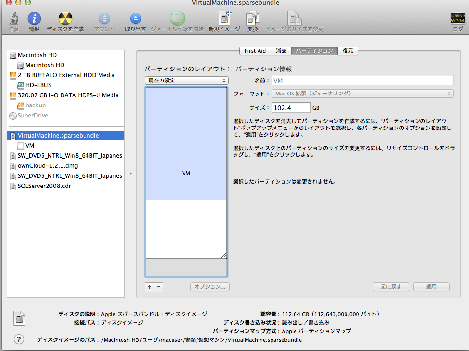Viewport: 469px width, 351px height.
Task: Click the Enable Journaling (ジャーナル記録を開始) icon
Action: 177,18
